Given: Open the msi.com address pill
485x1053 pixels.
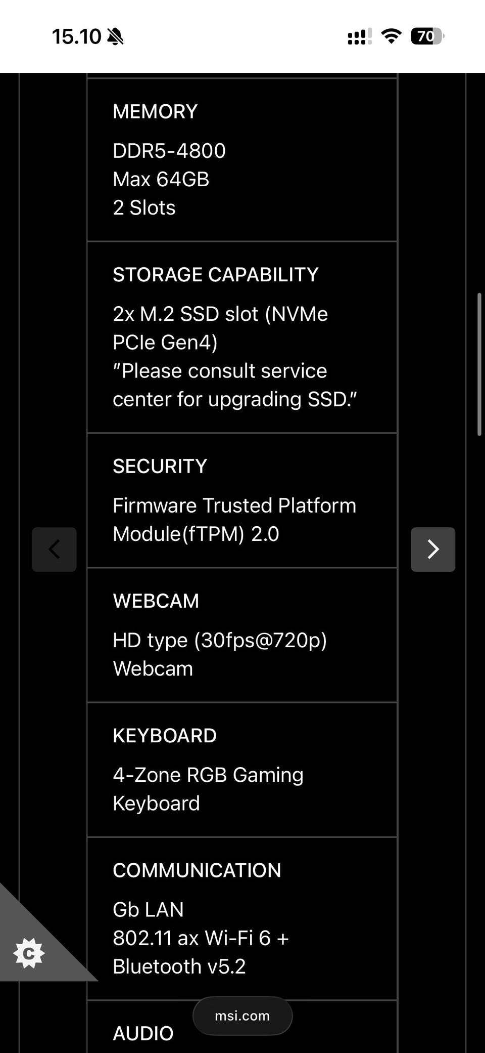Looking at the screenshot, I should (x=243, y=1016).
